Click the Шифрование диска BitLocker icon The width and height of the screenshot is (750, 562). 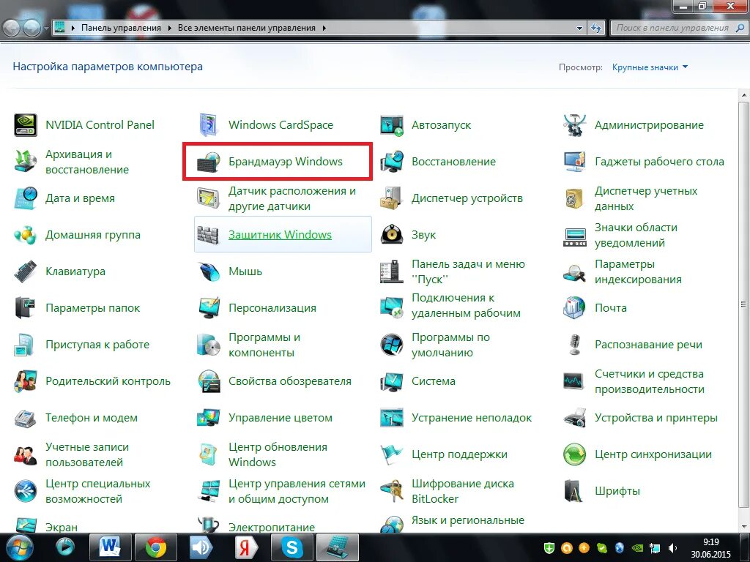(392, 491)
